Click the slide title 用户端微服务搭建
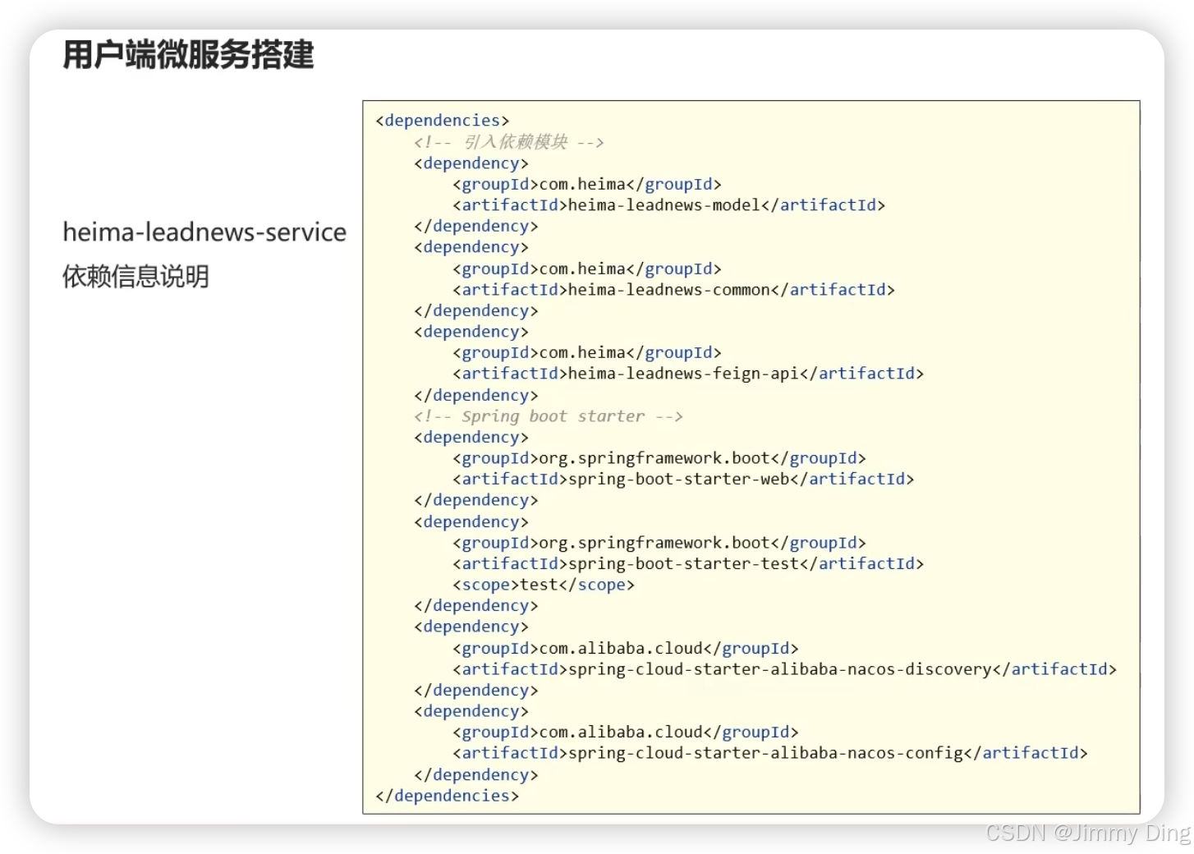Screen dimensions: 1194x854 pos(188,55)
